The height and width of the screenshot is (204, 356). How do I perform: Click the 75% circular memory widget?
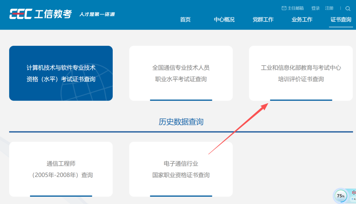click(x=341, y=196)
